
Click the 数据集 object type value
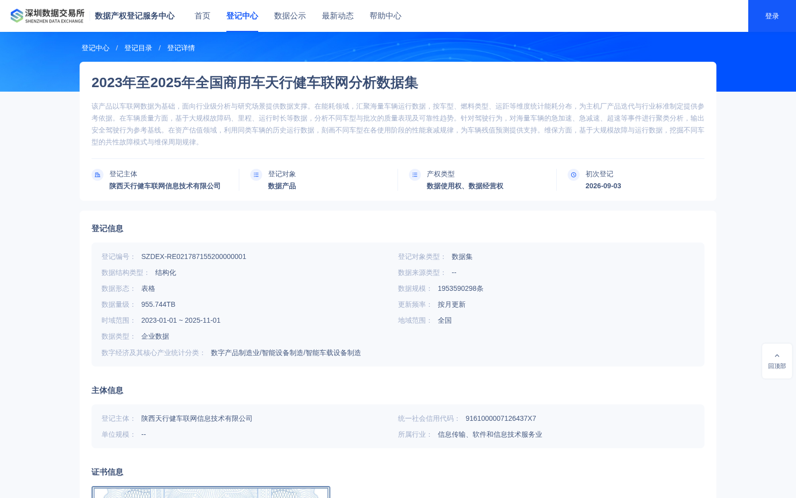tap(462, 256)
